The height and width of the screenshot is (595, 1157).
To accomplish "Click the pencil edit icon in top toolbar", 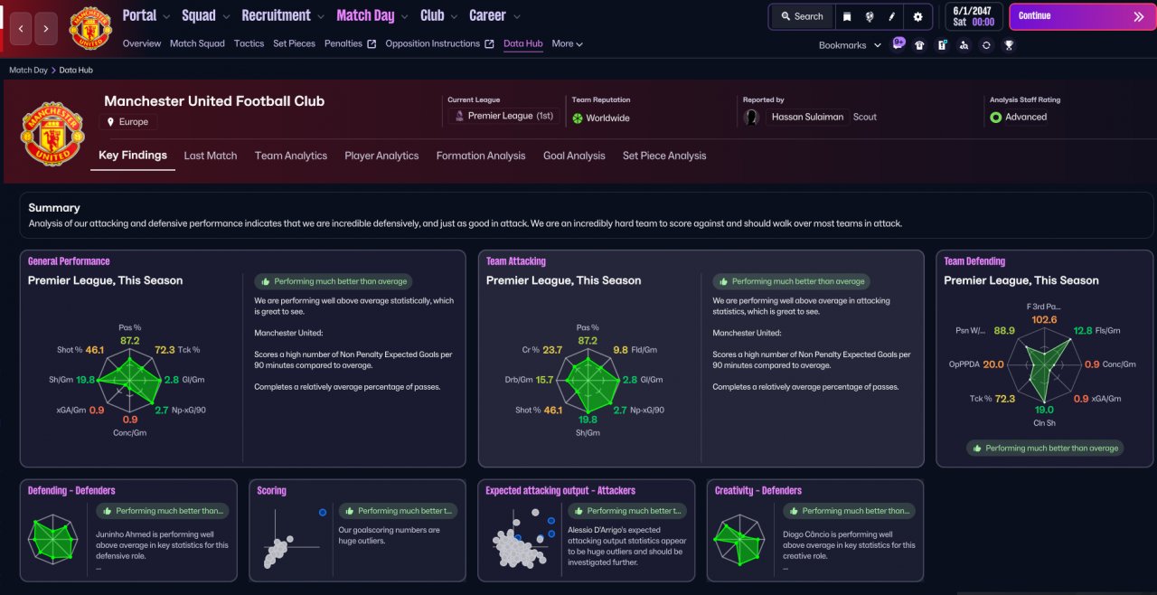I will [x=892, y=16].
